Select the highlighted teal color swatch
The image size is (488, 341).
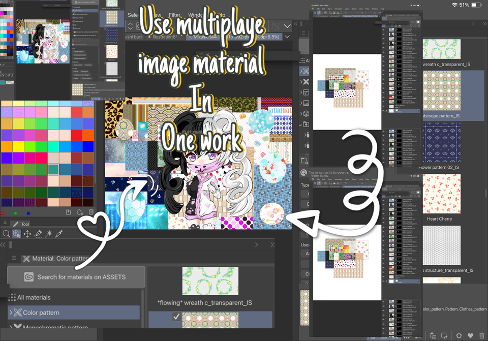53,169
